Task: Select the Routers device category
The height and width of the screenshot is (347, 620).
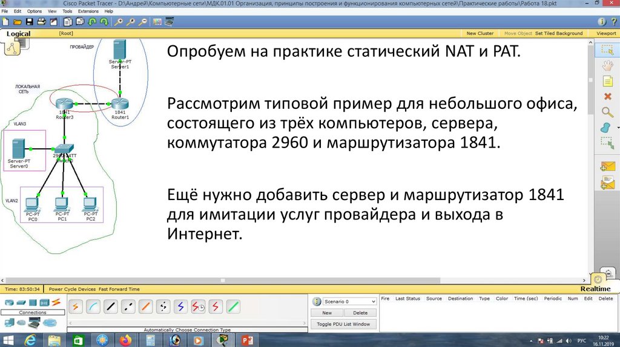Action: coord(9,302)
